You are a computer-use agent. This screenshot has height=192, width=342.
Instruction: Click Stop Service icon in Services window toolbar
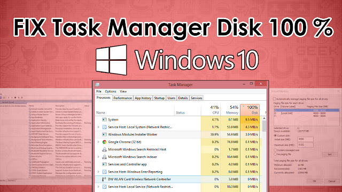click(x=15, y=98)
